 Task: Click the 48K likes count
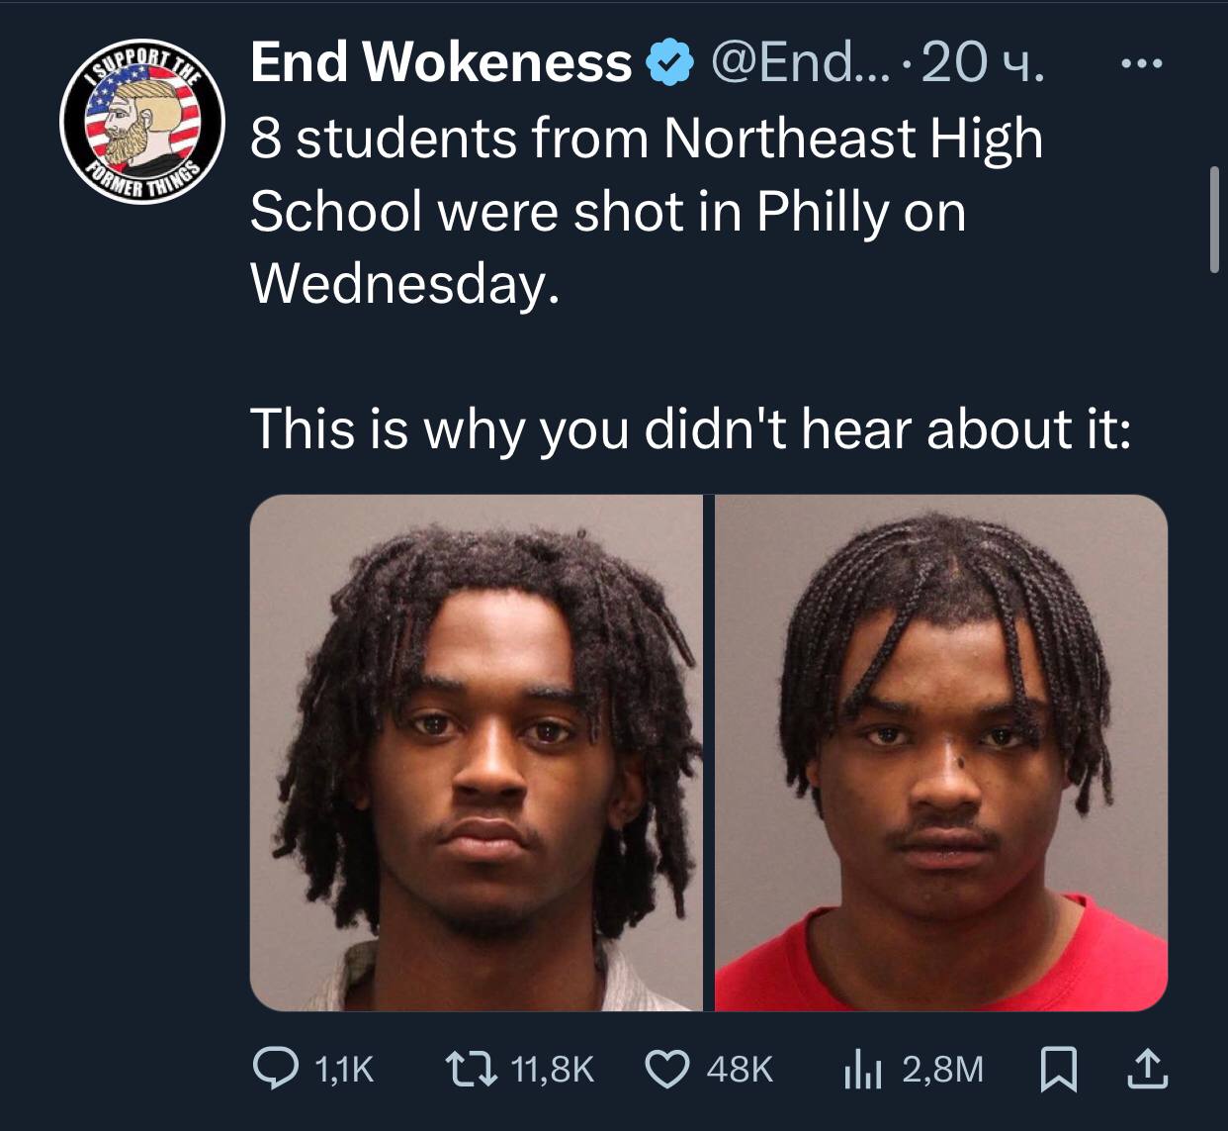739,1069
